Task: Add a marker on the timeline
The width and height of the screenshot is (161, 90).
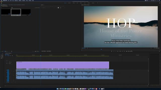Action: click(11, 55)
